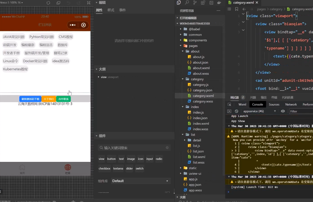Viewport: 313px width, 202px height.
Task: Click the mini program menu dots
Action: (73, 25)
